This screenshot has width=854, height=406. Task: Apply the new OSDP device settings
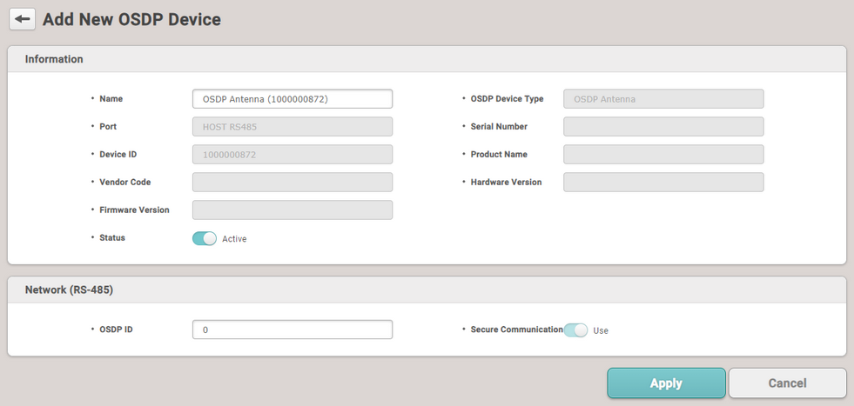point(666,383)
